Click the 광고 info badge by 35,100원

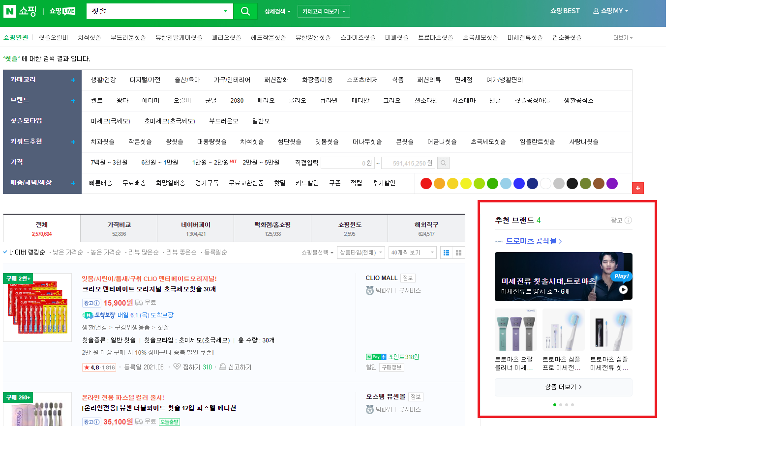(x=91, y=422)
